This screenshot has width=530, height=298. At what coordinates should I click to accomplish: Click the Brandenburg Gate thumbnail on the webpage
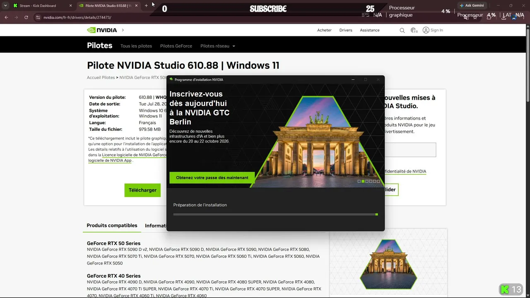tap(388, 264)
